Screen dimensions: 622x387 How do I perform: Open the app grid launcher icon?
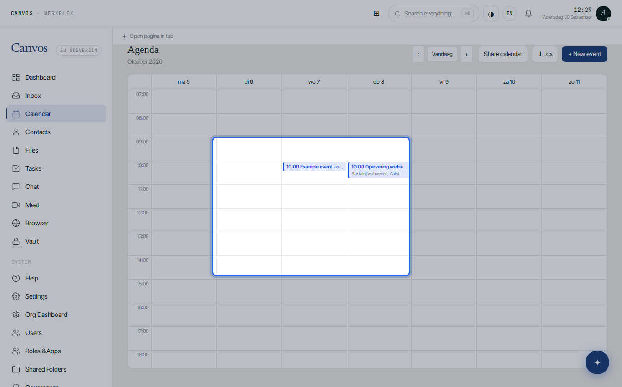pyautogui.click(x=377, y=14)
